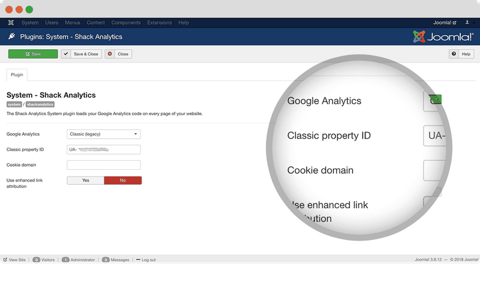This screenshot has height=294, width=480.
Task: Select No for enhanced link attribution
Action: (123, 180)
